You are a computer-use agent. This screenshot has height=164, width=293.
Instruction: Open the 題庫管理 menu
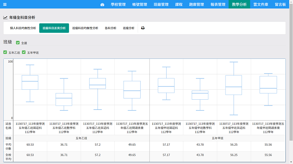pos(196,5)
